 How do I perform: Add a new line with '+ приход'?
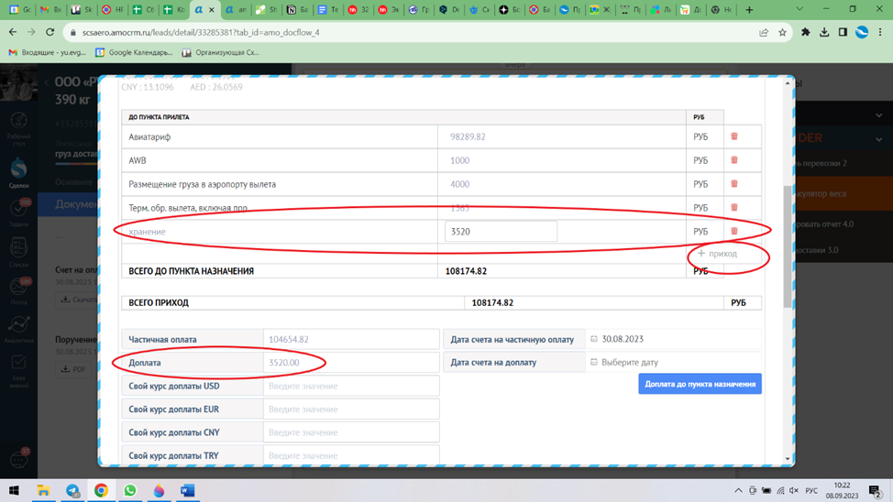[717, 254]
